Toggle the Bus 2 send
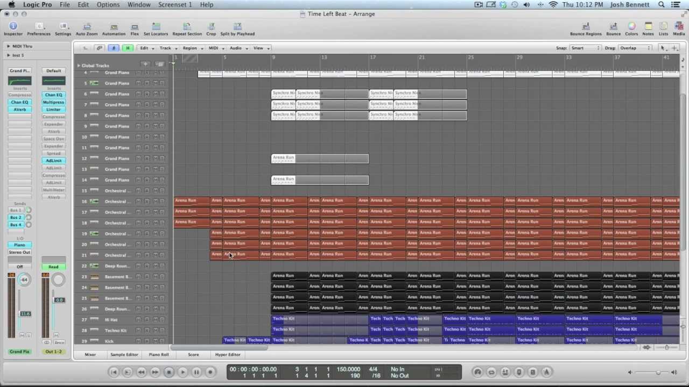This screenshot has height=387, width=689. pyautogui.click(x=16, y=218)
